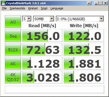Click the 512K write result 132.5

pos(84,49)
